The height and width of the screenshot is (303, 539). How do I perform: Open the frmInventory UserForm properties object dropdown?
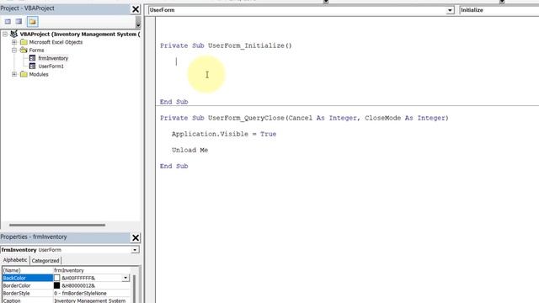135,250
